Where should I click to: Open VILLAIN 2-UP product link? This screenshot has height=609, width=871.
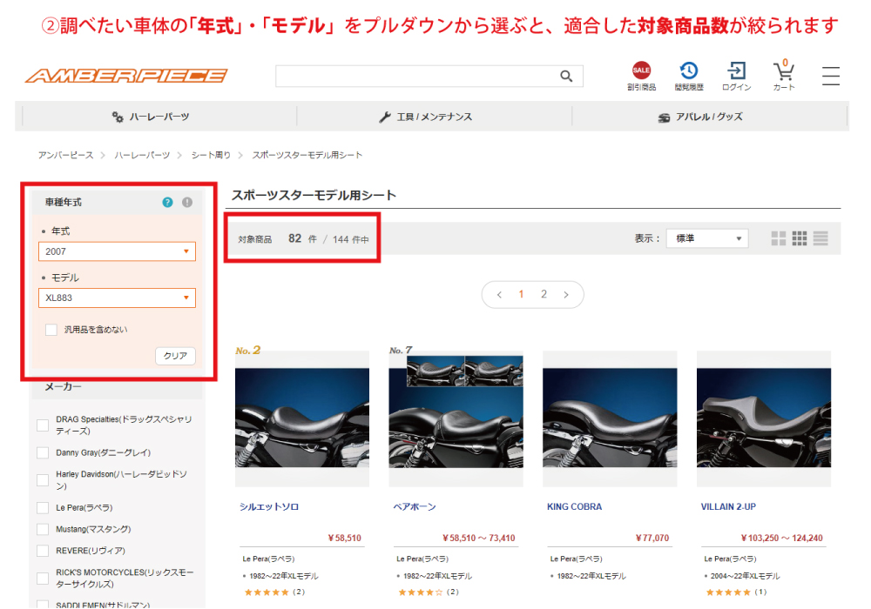[728, 507]
